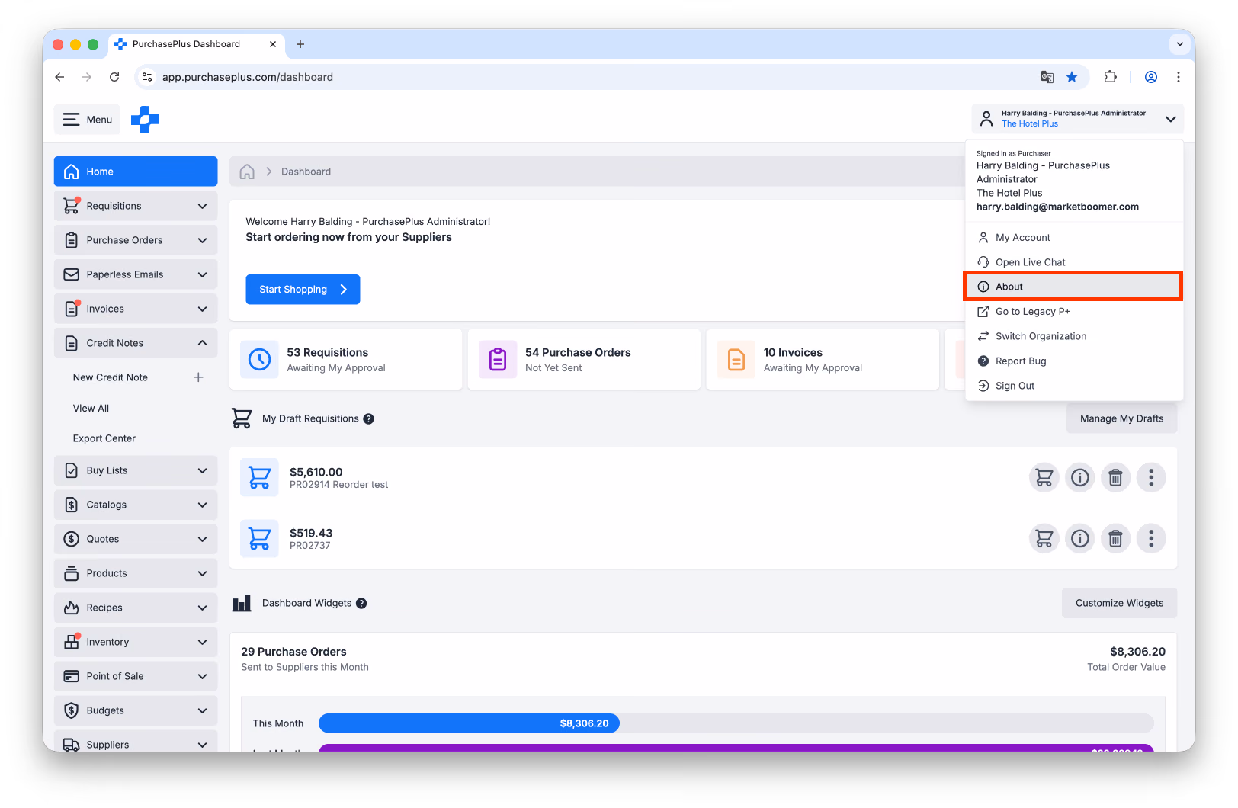Image resolution: width=1238 pixels, height=808 pixels.
Task: Sign Out from the user menu
Action: 1074,386
